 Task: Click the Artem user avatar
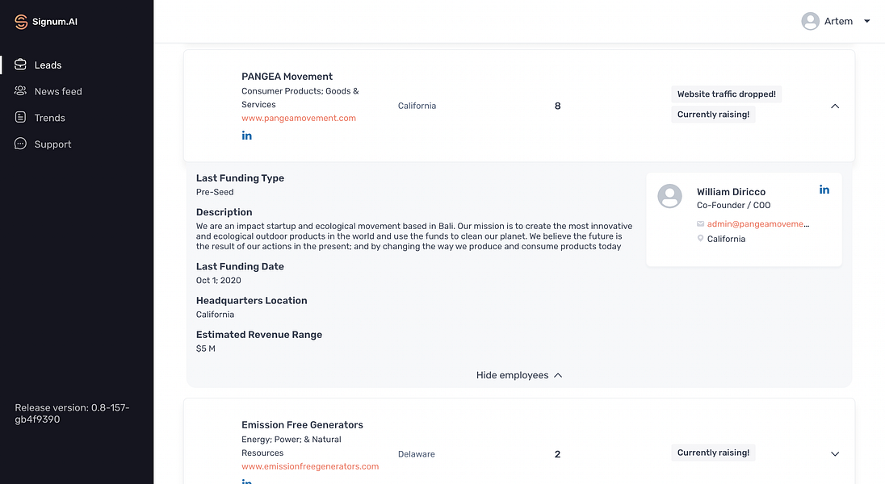(x=810, y=22)
